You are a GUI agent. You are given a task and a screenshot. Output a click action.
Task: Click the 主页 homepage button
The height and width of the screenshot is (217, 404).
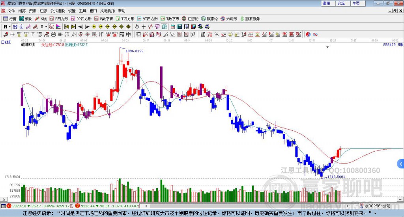pyautogui.click(x=358, y=3)
